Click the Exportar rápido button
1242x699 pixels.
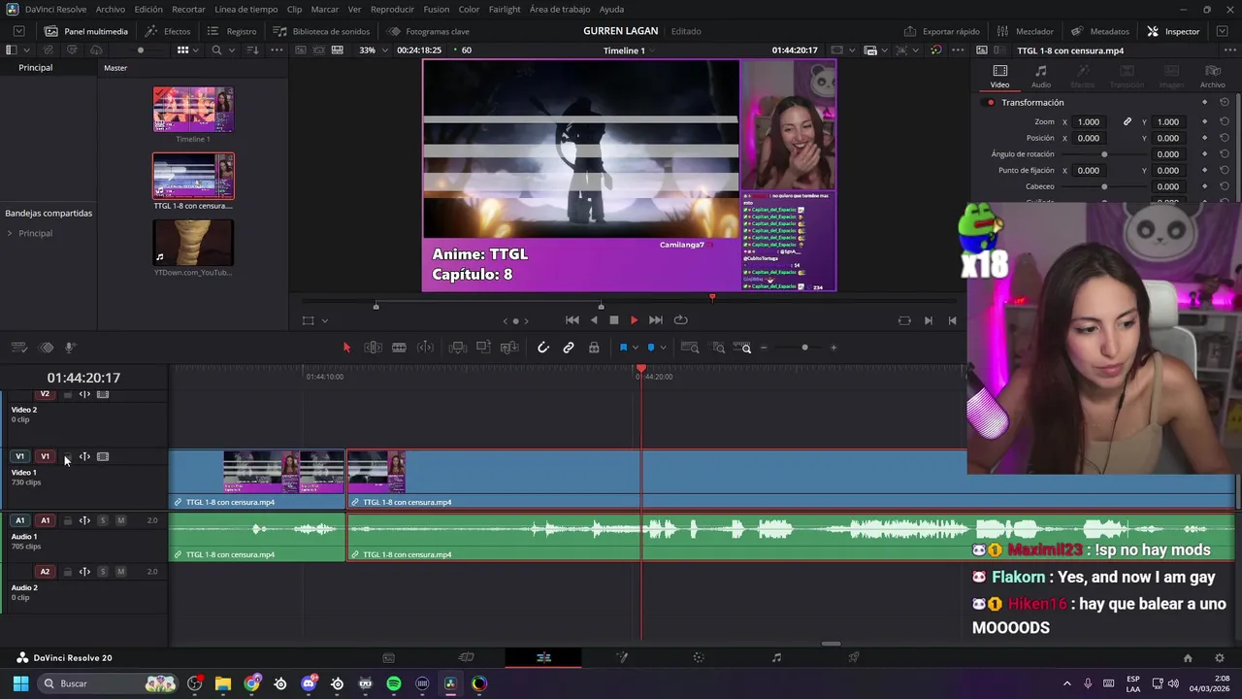click(941, 31)
